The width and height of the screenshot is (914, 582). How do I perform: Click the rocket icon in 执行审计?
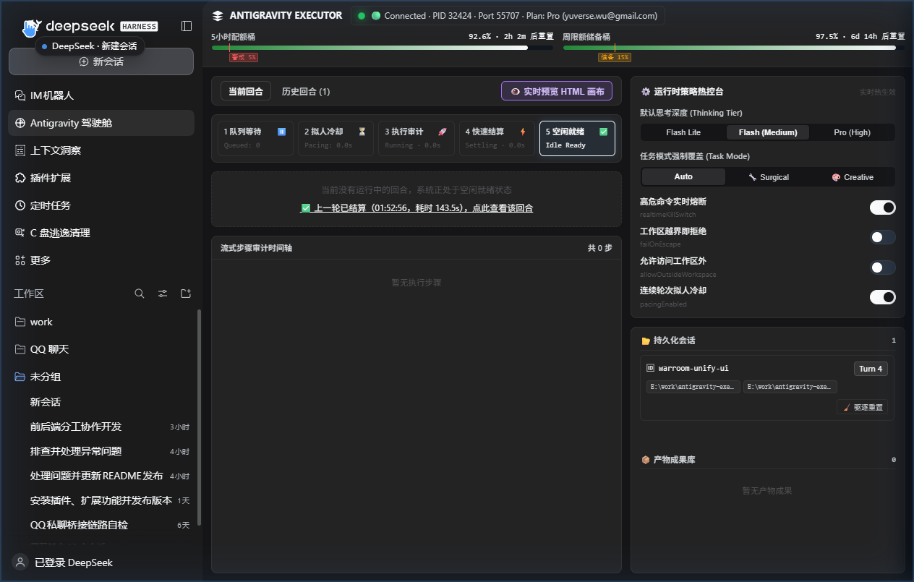pyautogui.click(x=442, y=132)
